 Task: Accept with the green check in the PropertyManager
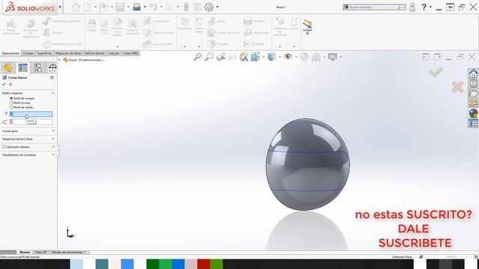click(x=4, y=84)
